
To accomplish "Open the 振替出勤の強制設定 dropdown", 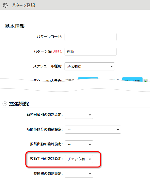I will pos(79,144).
